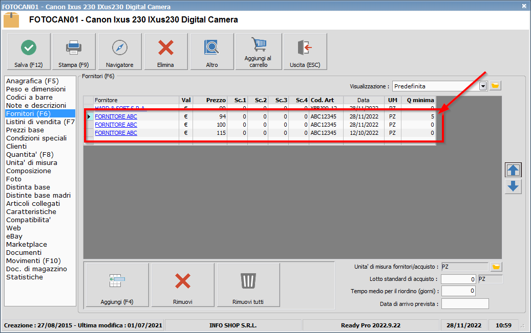Image resolution: width=531 pixels, height=333 pixels.
Task: Open Marketplace section
Action: pyautogui.click(x=27, y=245)
